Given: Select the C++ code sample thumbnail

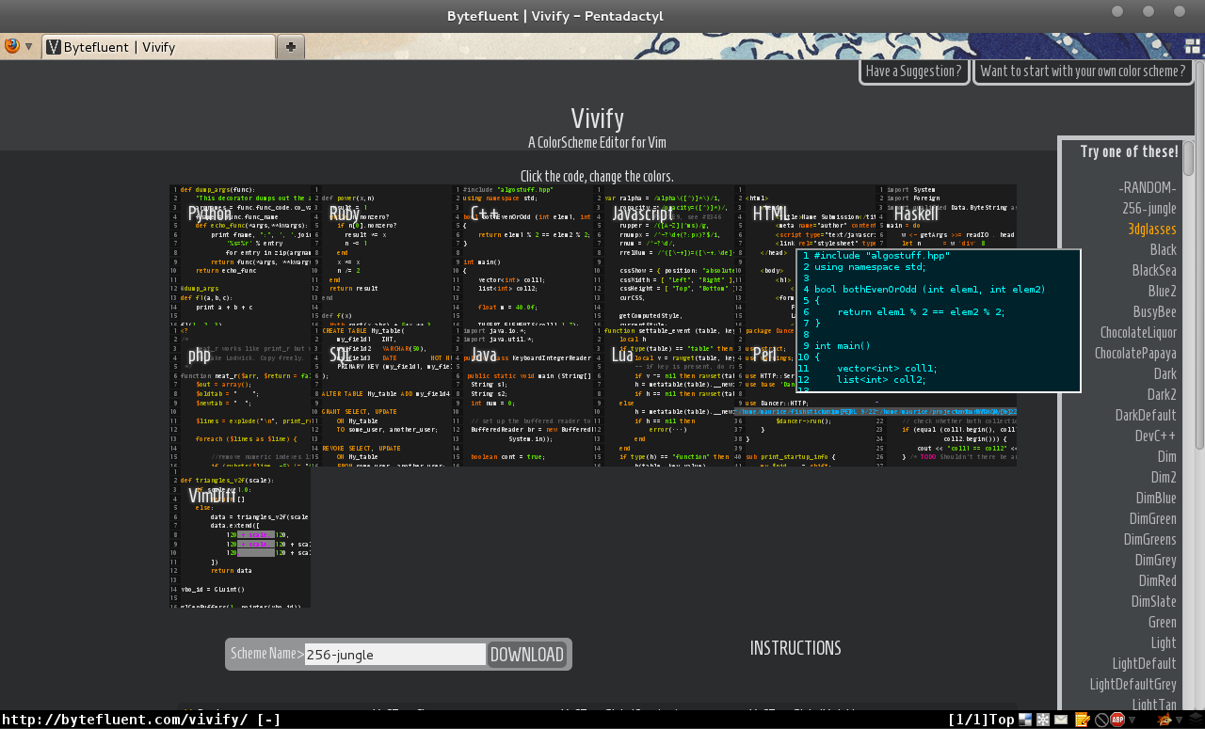Looking at the screenshot, I should click(x=522, y=255).
